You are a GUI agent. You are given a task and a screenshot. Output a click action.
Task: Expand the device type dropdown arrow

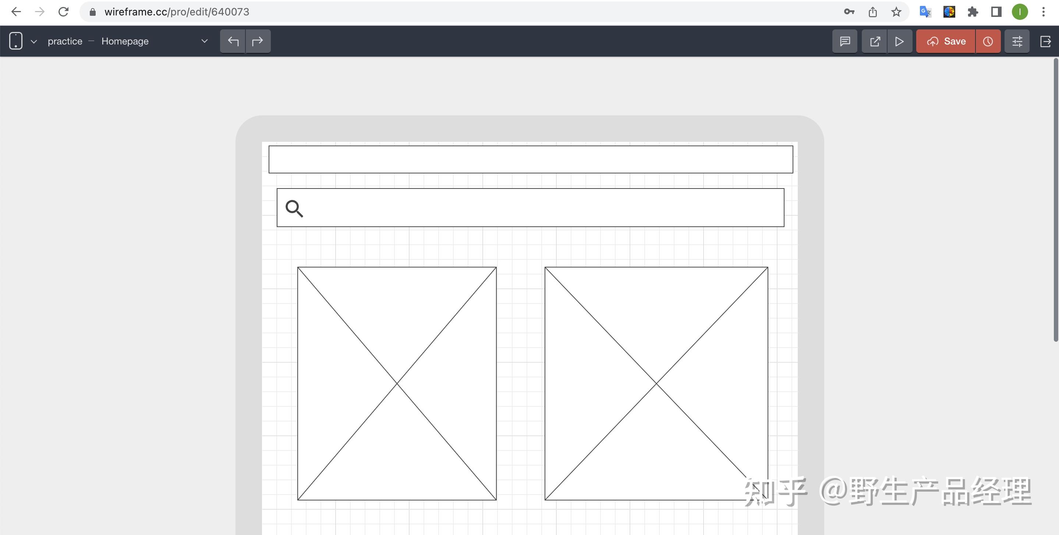[x=34, y=42]
